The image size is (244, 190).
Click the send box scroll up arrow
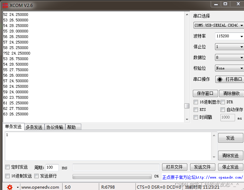214,135
